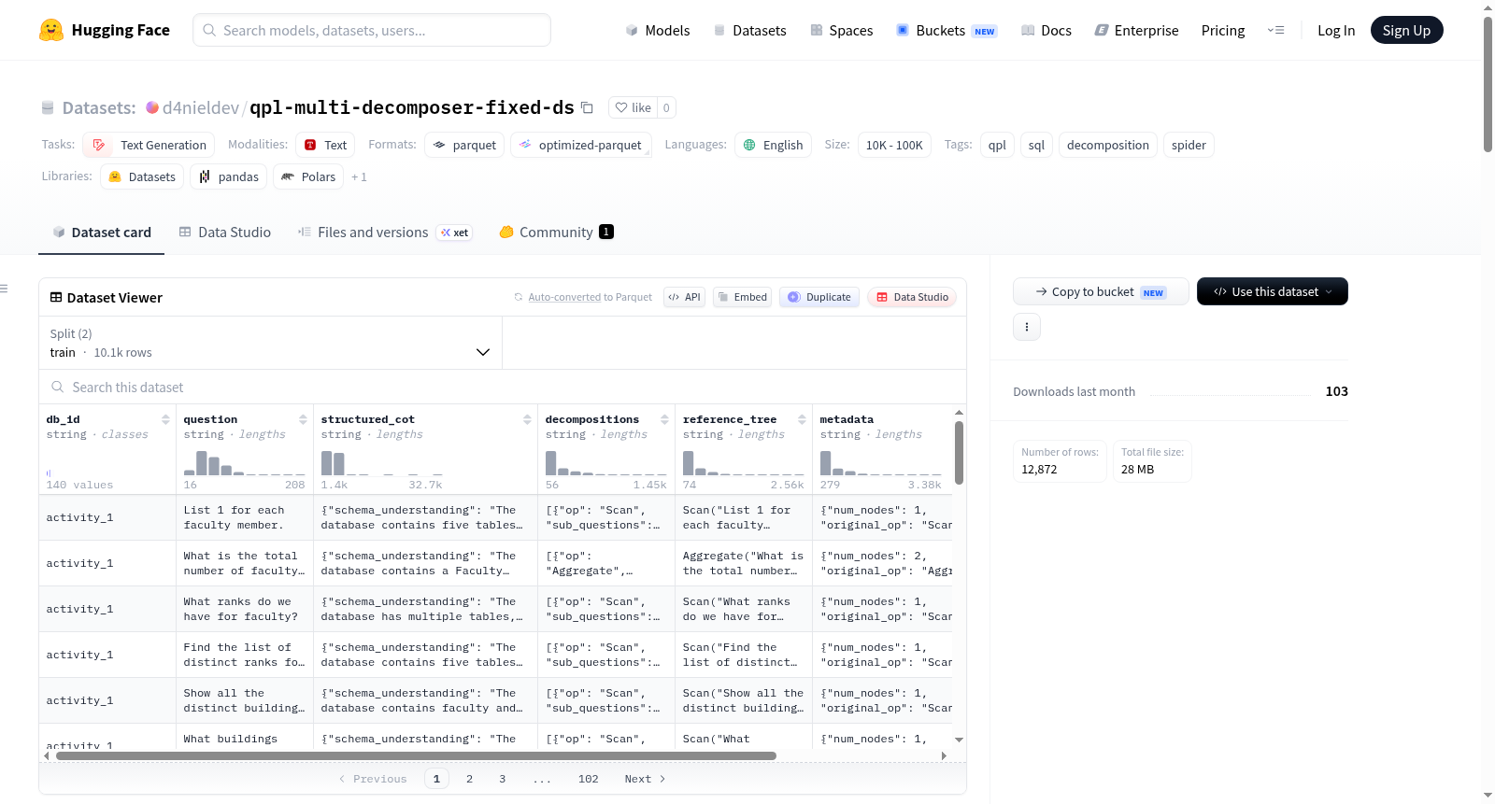Screen dimensions: 1495x804
Task: Click the Embed button
Action: (742, 297)
